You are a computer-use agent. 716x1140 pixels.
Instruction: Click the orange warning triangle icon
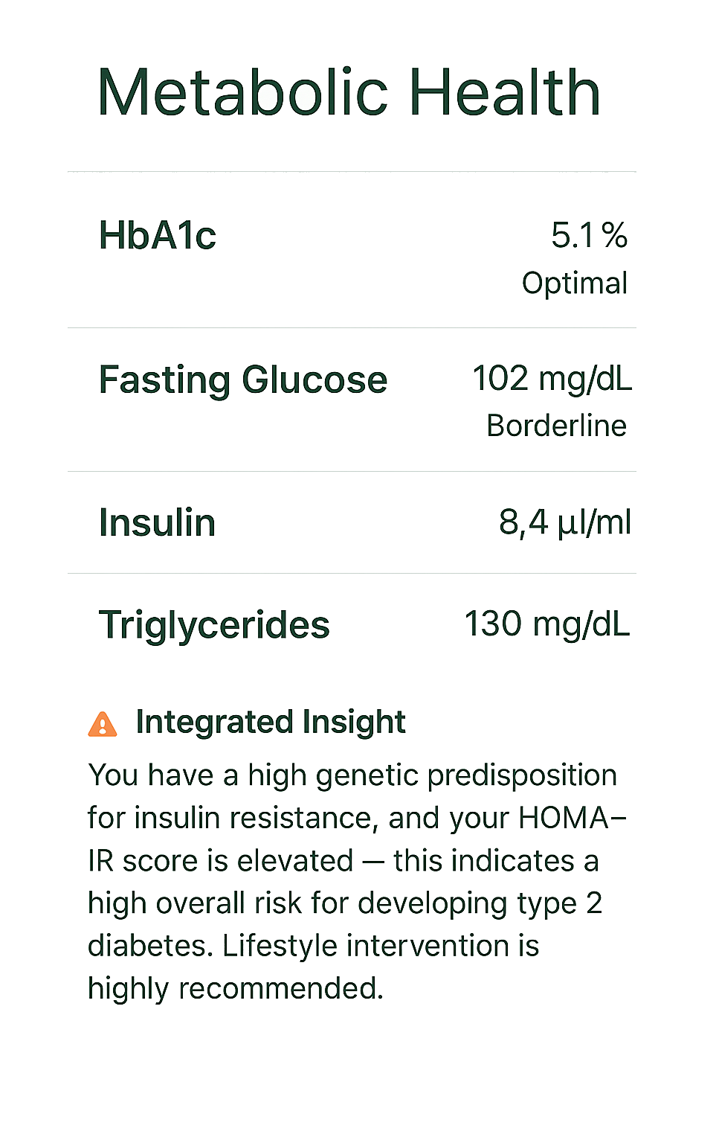103,723
